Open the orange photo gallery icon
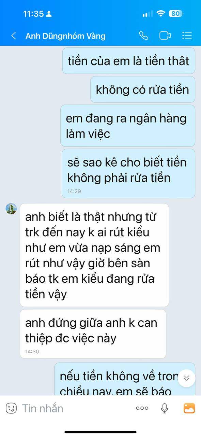This screenshot has height=437, width=201. coord(189,408)
